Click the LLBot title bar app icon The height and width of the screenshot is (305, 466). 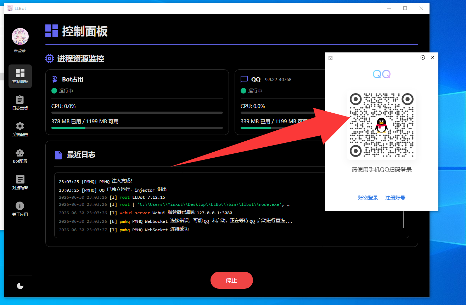pos(10,8)
